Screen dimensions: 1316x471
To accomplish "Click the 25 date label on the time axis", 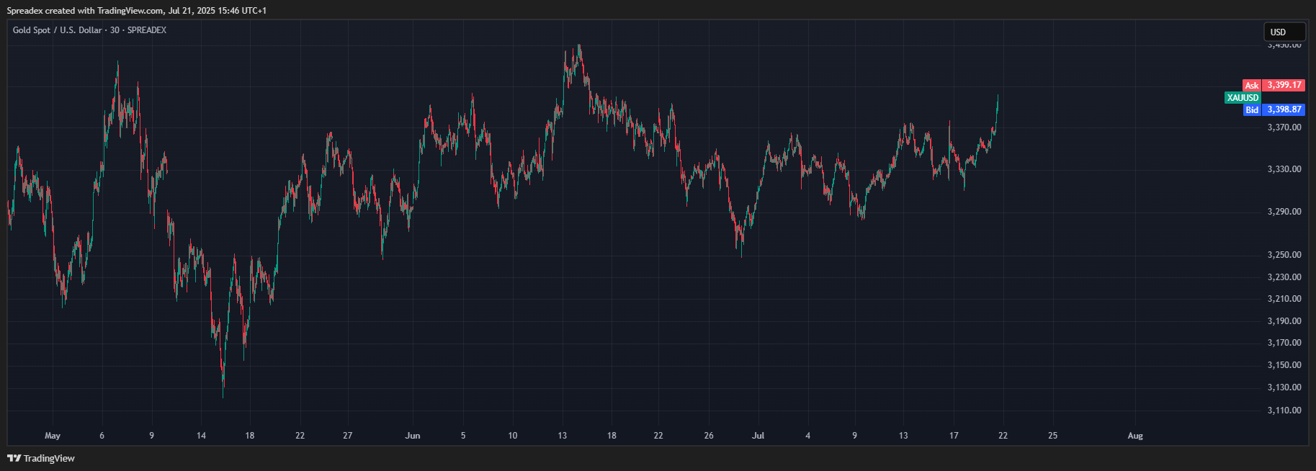I will (1053, 436).
